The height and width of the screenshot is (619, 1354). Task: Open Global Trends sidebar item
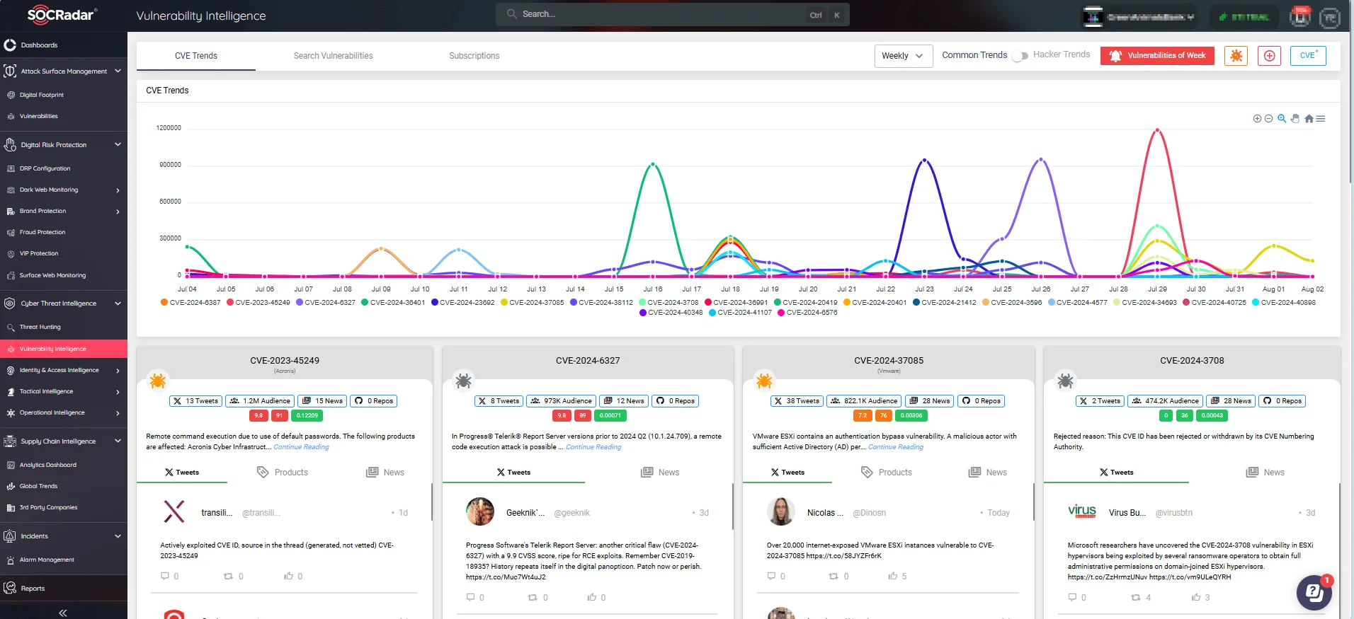coord(38,486)
